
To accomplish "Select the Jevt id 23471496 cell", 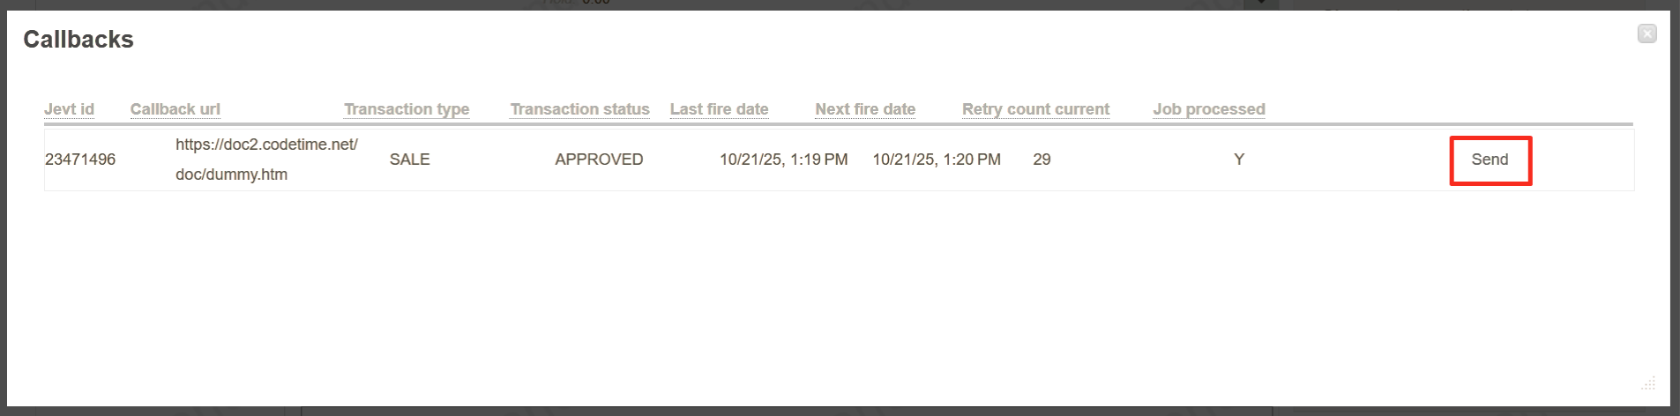I will coord(80,160).
